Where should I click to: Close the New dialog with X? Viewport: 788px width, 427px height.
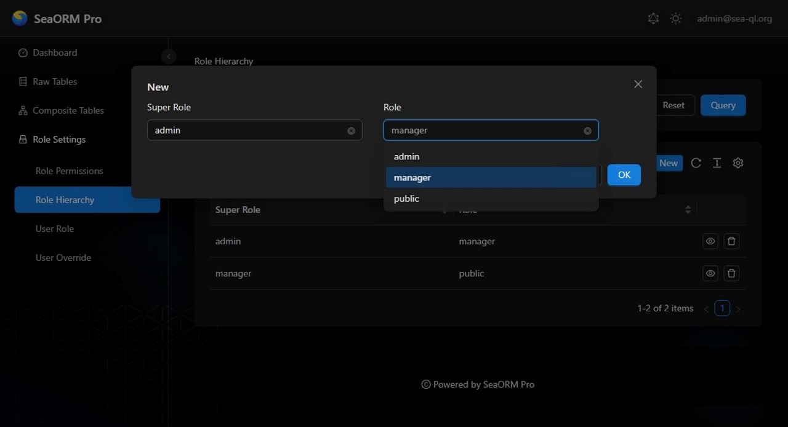638,84
